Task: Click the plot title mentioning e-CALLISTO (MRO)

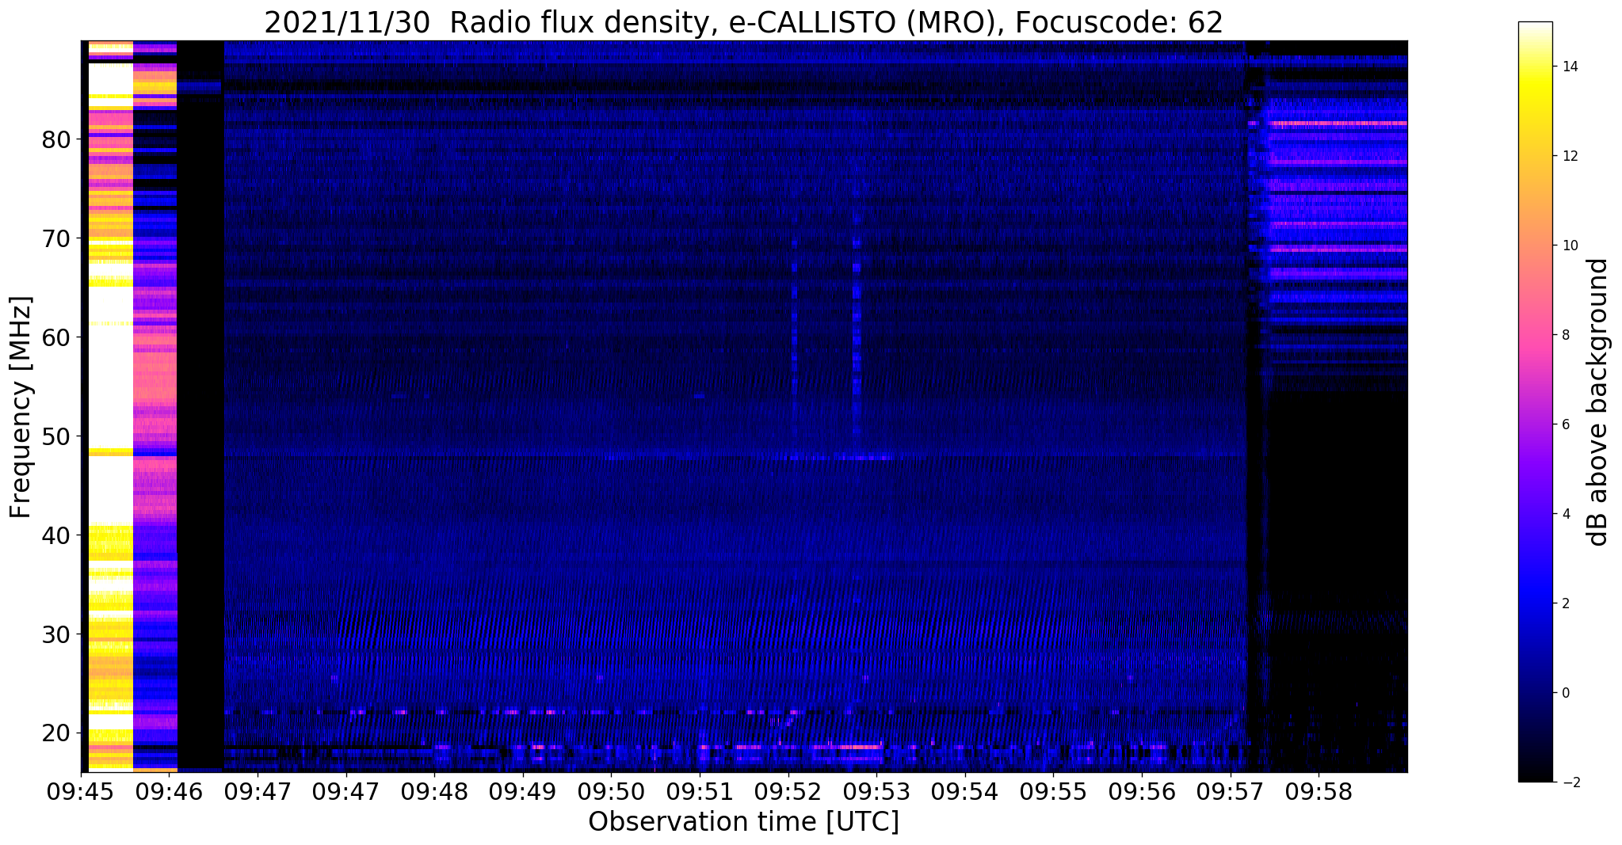Action: pos(743,22)
